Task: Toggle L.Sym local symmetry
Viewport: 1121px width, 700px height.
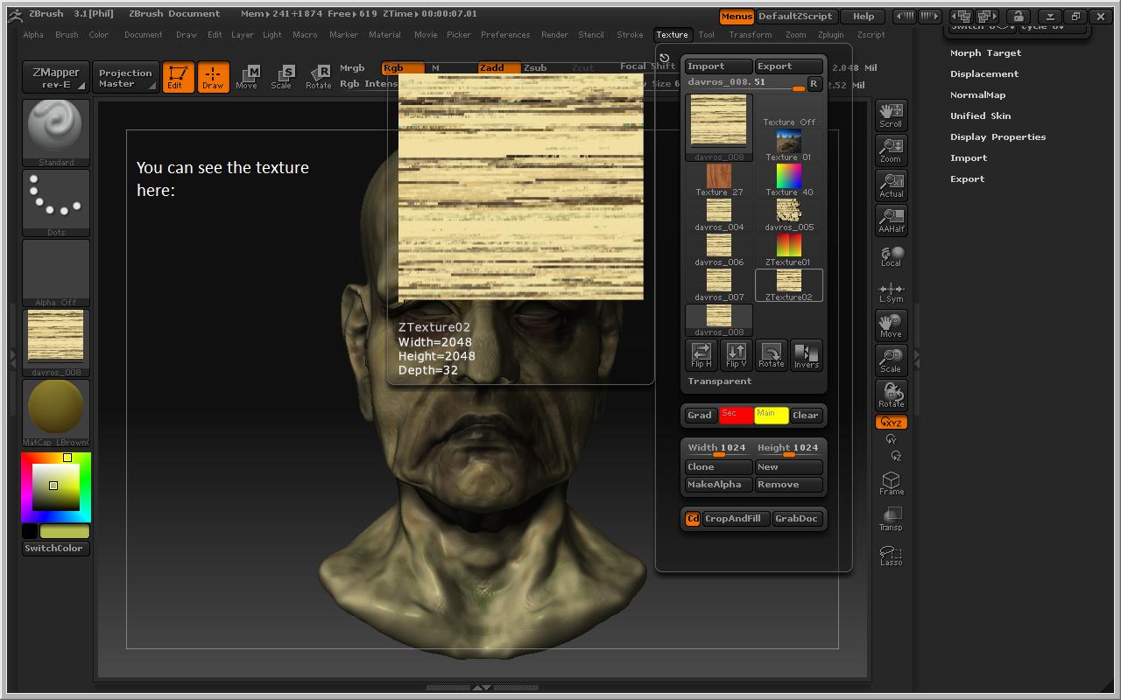Action: click(891, 292)
